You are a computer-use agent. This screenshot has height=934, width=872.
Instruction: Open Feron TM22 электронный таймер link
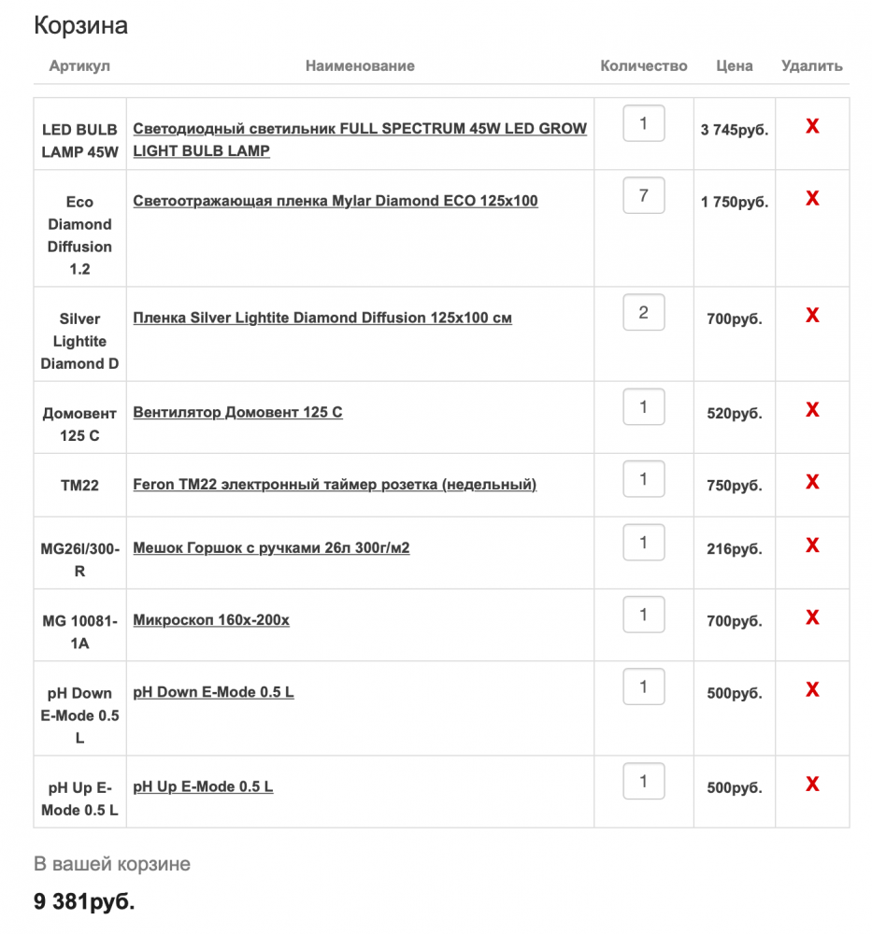pos(335,484)
